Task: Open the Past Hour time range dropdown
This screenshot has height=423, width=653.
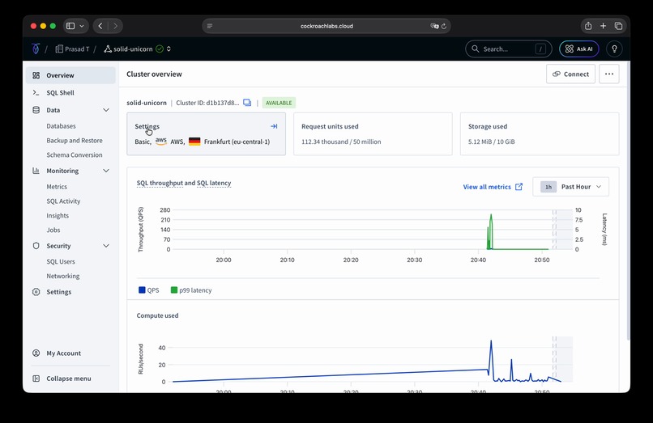Action: 570,187
